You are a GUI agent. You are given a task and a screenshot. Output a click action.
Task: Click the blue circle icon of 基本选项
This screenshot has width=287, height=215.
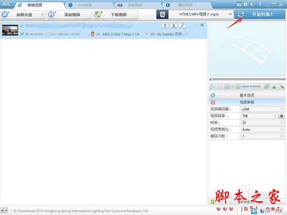(x=213, y=95)
